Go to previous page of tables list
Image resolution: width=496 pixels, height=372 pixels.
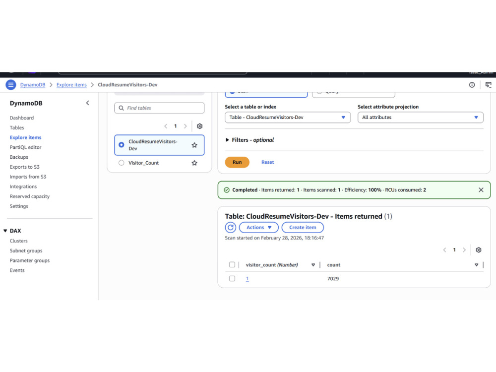click(166, 126)
